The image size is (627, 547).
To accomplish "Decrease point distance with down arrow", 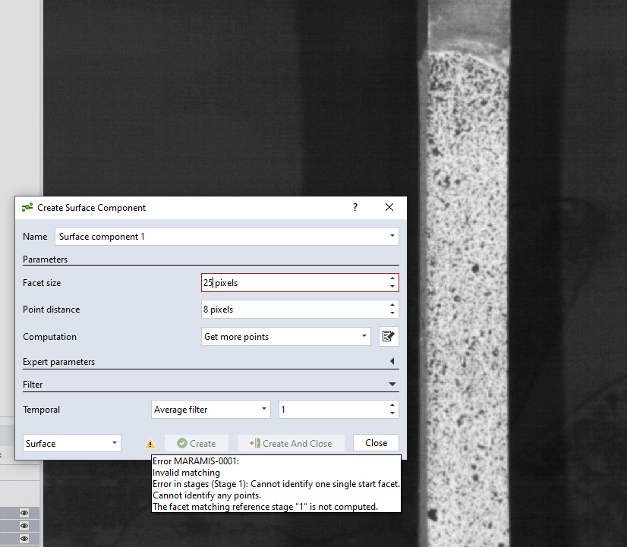I will [x=392, y=313].
